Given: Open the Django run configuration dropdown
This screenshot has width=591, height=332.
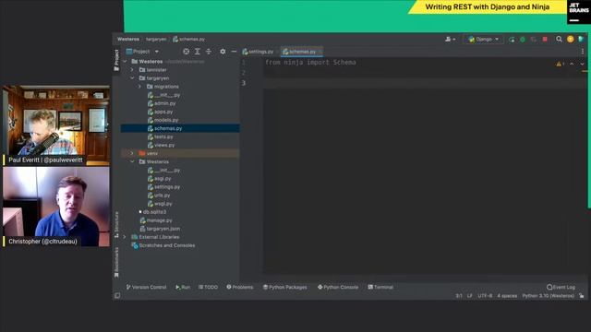Looking at the screenshot, I should (x=483, y=39).
